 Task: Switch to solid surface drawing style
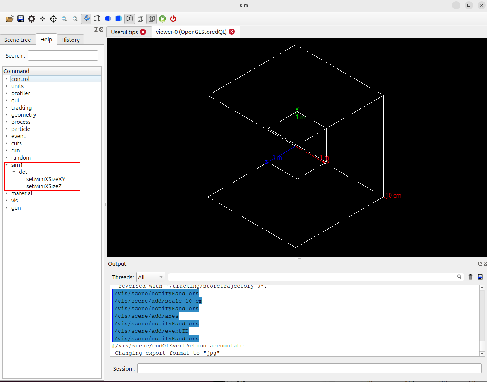point(119,18)
